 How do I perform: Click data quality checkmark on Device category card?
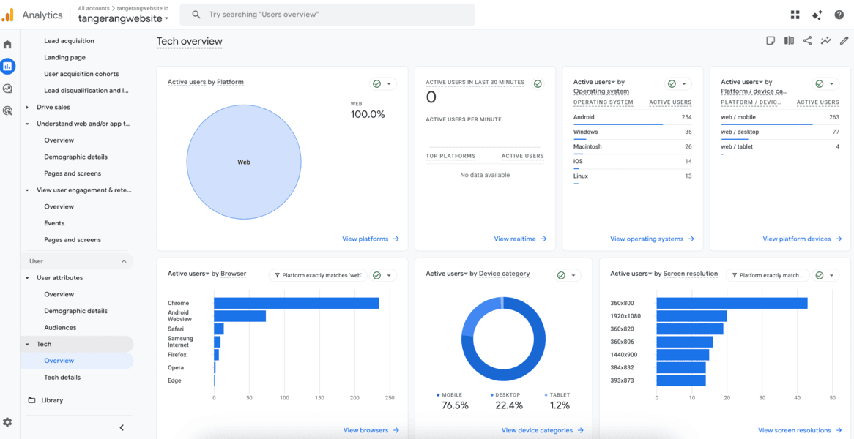[x=561, y=275]
